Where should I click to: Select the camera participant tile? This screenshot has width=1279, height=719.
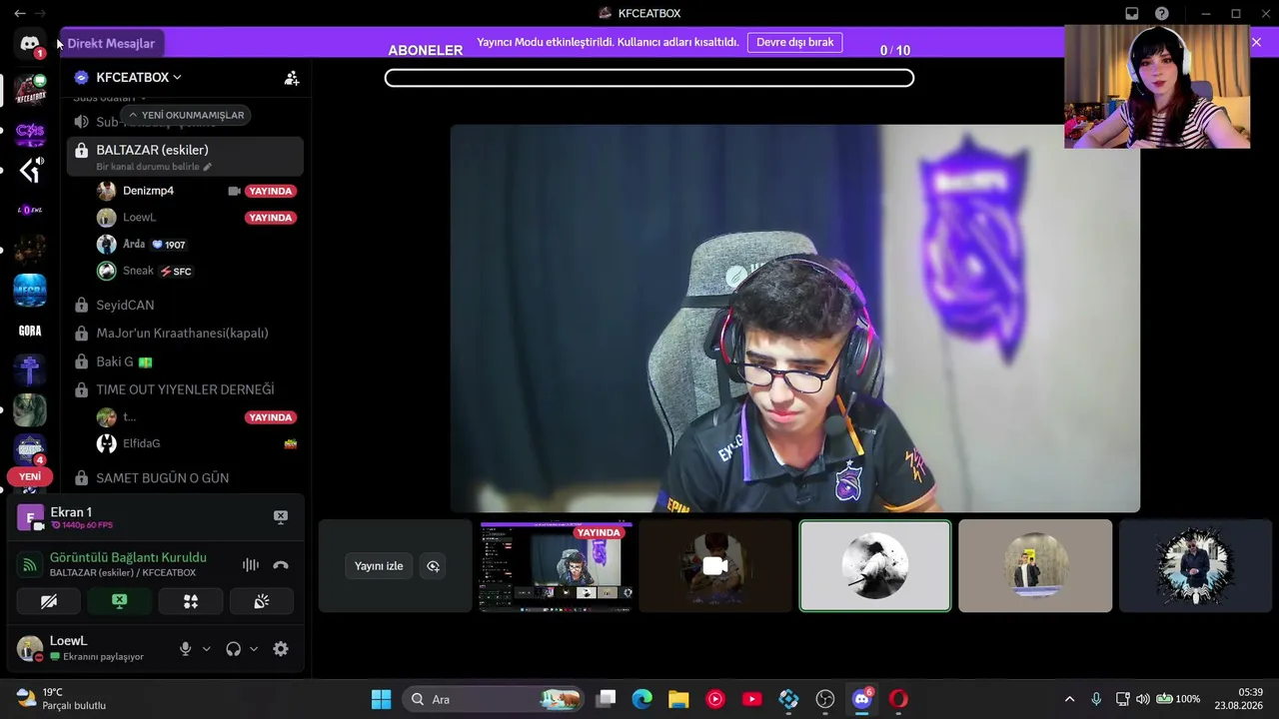click(x=715, y=565)
